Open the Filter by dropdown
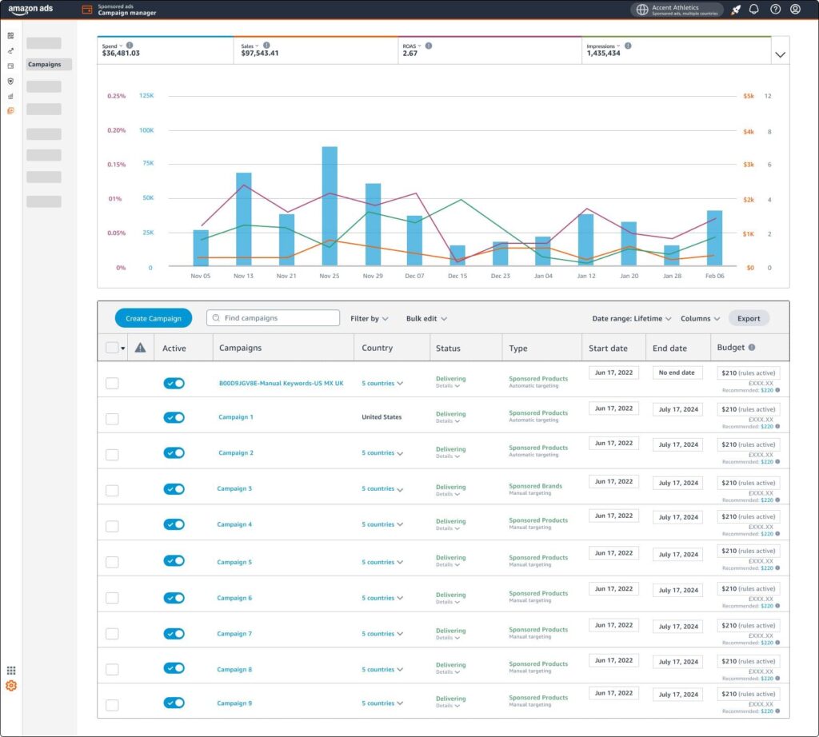Viewport: 819px width, 737px height. 369,318
